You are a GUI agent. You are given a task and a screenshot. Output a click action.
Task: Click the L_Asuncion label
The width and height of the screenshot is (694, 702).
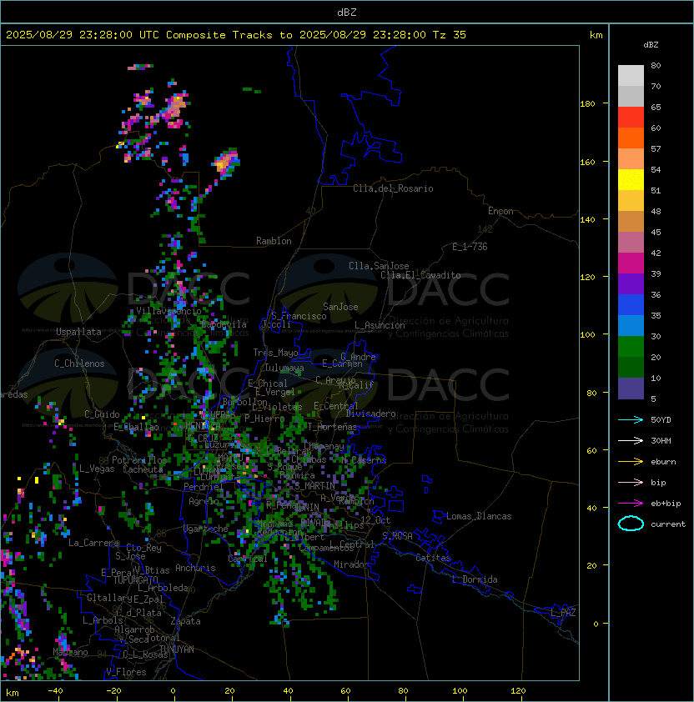click(x=380, y=325)
